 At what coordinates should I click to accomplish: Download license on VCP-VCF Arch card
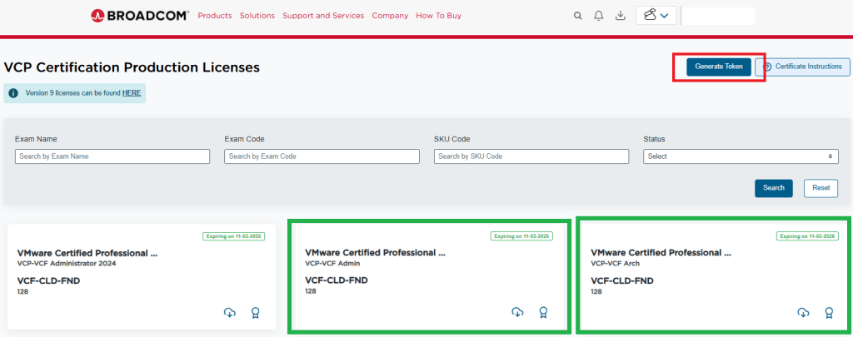803,312
